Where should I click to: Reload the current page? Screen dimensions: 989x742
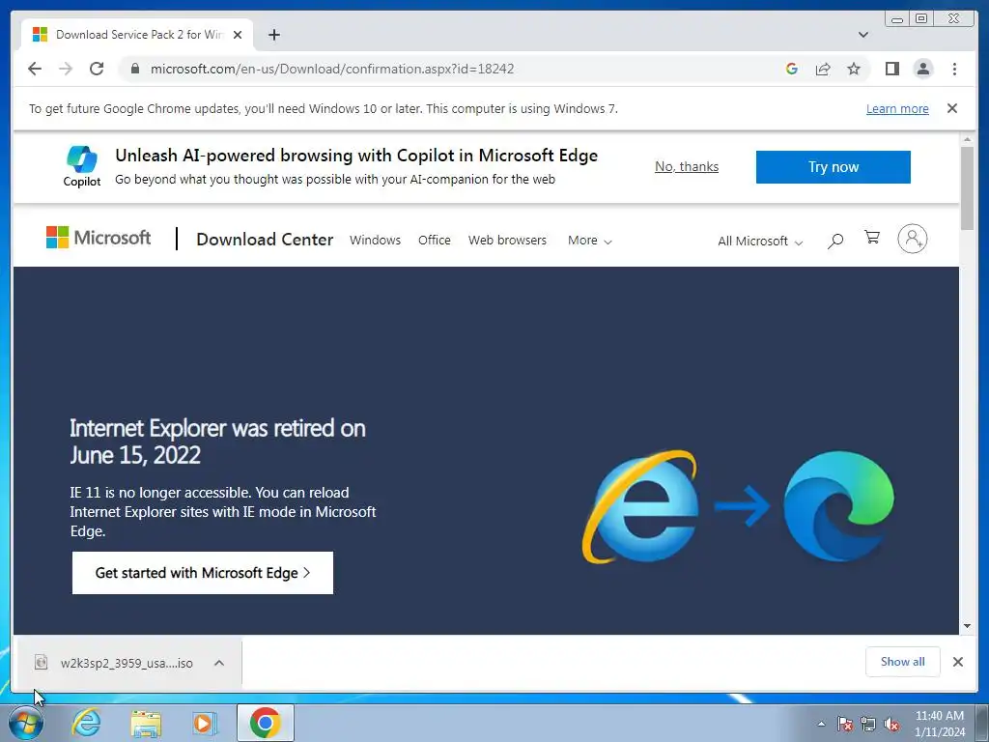[x=97, y=69]
